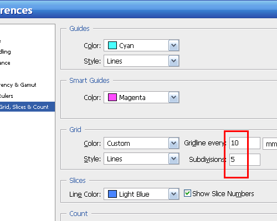Toggle the Show Slice Numbers checkbox
This screenshot has width=277, height=221.
[187, 193]
